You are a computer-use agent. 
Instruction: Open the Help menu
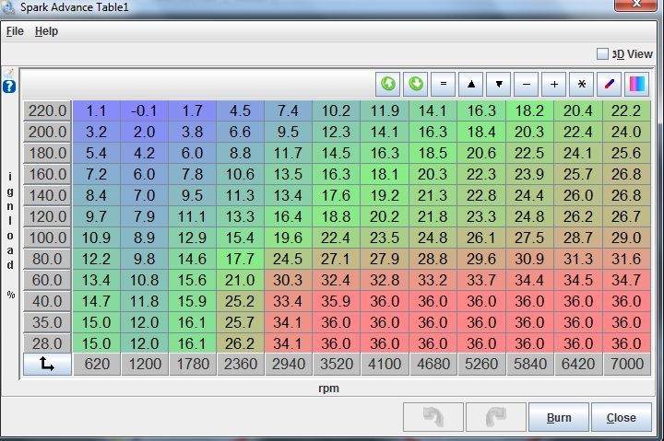46,31
